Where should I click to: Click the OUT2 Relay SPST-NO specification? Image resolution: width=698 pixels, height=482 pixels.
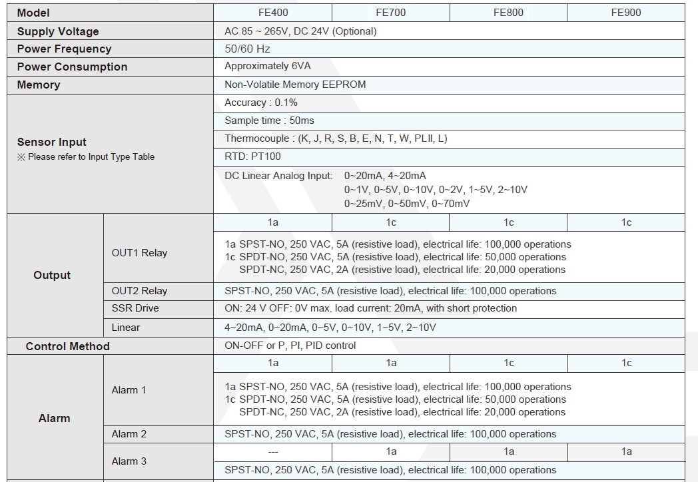tap(390, 291)
